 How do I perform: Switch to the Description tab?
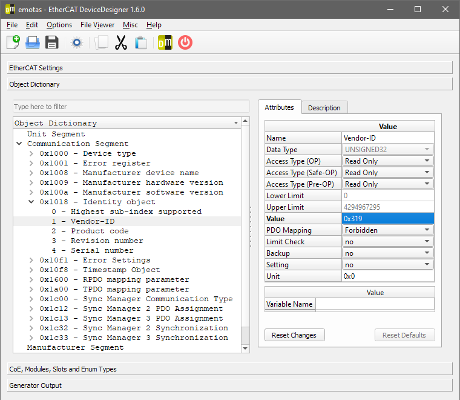324,108
